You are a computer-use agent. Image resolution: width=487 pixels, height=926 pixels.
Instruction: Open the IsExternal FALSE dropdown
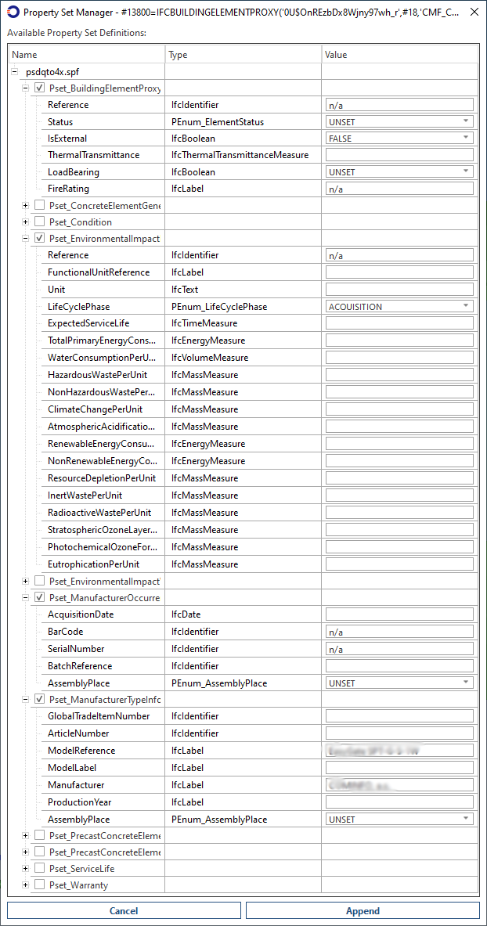click(x=466, y=139)
